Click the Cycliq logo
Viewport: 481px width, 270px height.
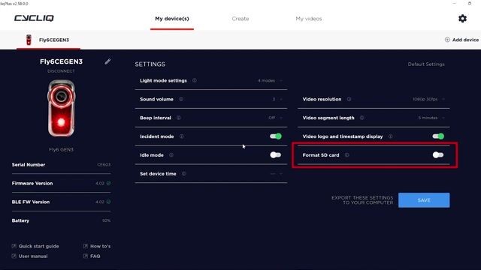point(34,18)
